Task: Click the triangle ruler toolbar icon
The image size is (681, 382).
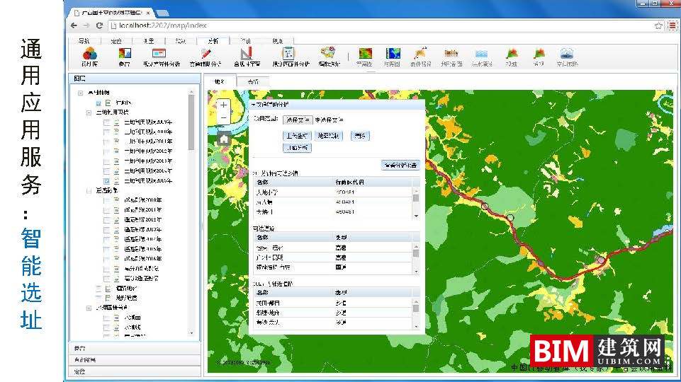Action: click(246, 54)
